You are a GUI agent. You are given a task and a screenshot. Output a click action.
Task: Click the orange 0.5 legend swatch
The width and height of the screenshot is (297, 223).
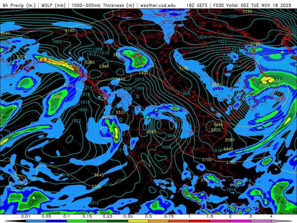[159, 221]
